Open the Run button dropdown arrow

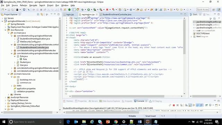tap(91, 10)
